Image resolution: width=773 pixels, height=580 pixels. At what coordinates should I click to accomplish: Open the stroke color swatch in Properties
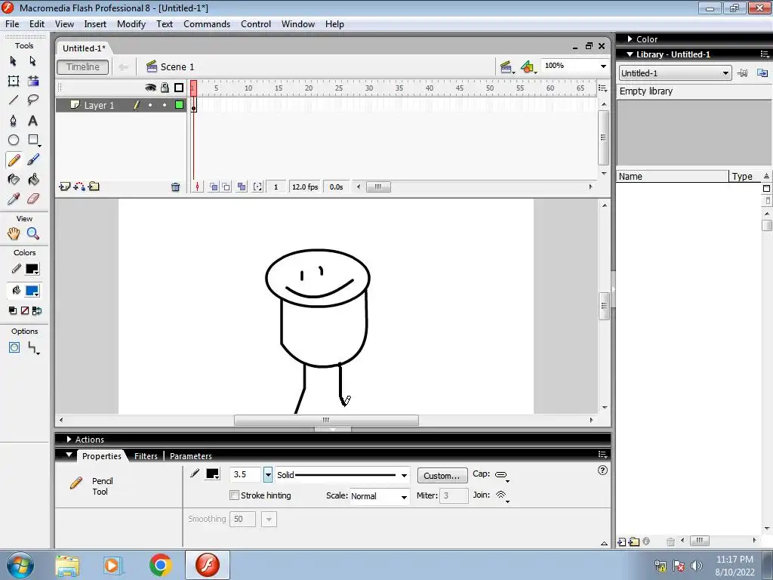pos(213,474)
